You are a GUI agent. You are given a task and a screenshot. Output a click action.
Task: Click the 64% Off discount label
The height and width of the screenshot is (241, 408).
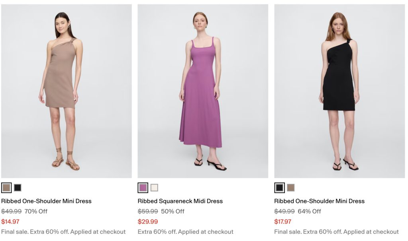[x=309, y=212]
